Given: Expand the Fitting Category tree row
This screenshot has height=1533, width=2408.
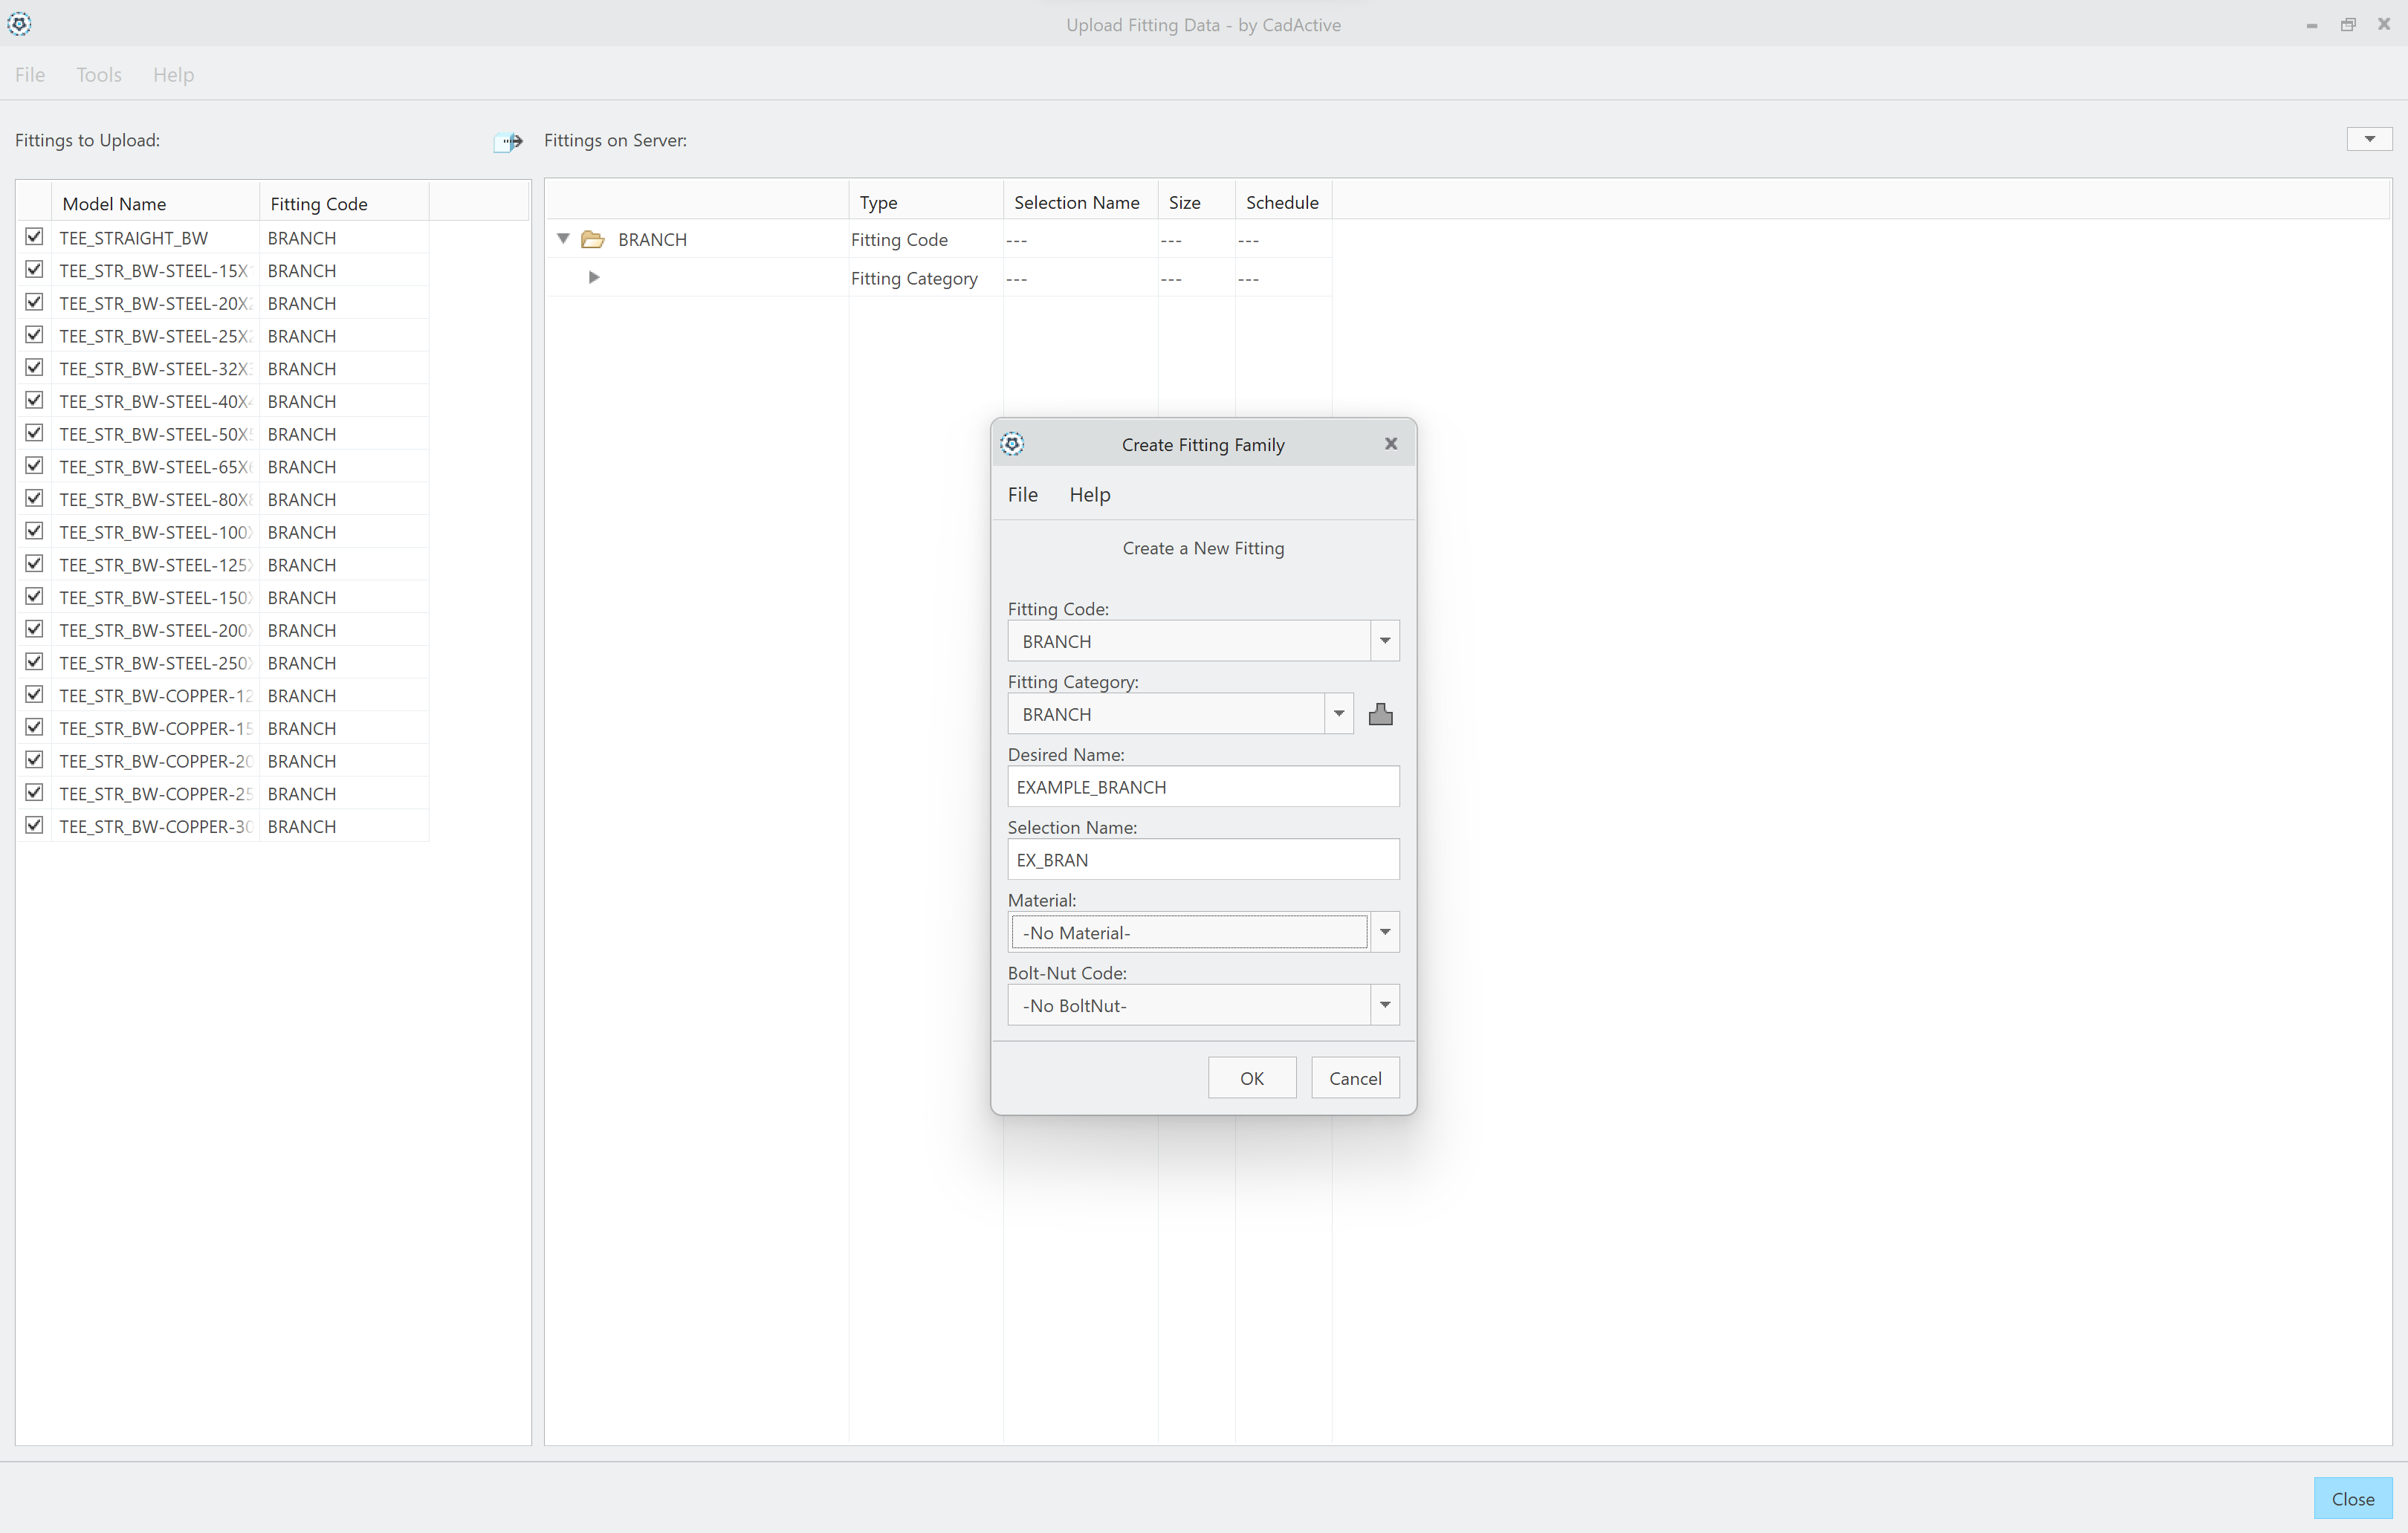Looking at the screenshot, I should point(594,277).
